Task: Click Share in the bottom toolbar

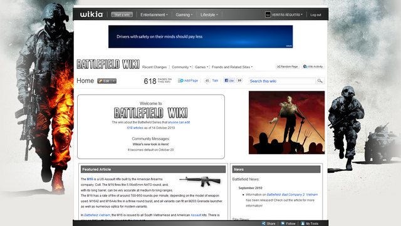Action: [x=269, y=223]
